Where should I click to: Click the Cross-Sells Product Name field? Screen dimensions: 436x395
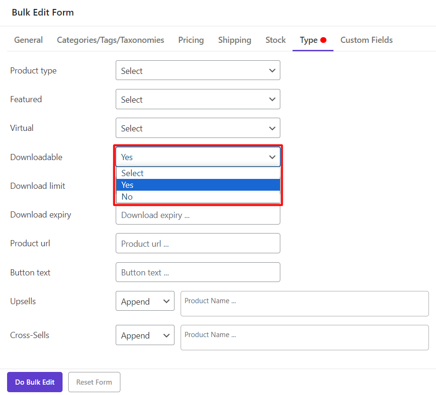coord(304,338)
